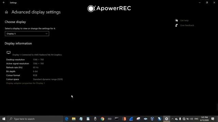Open the command prompt taskbar icon
The width and height of the screenshot is (218, 122).
[117, 119]
